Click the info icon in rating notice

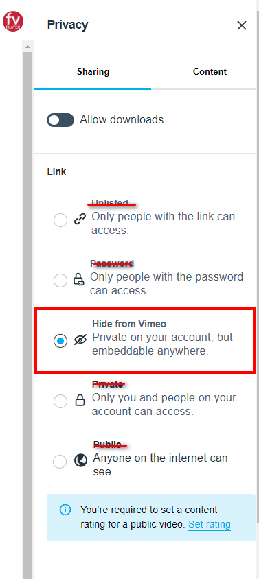[x=65, y=510]
